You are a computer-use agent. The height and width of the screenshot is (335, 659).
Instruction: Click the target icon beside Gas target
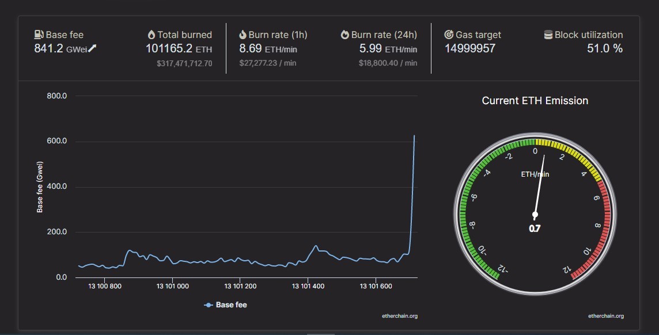(x=449, y=35)
